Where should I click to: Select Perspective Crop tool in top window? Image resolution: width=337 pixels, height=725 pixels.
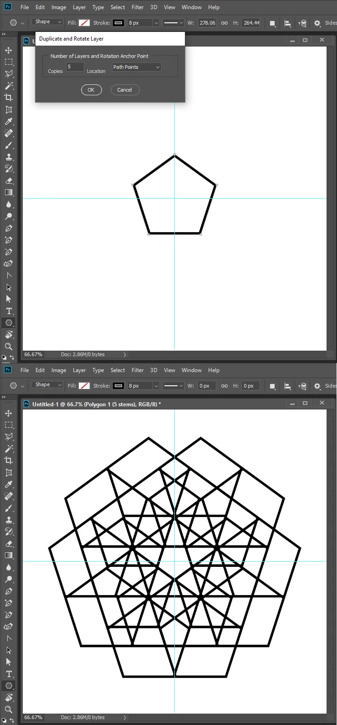(x=9, y=109)
